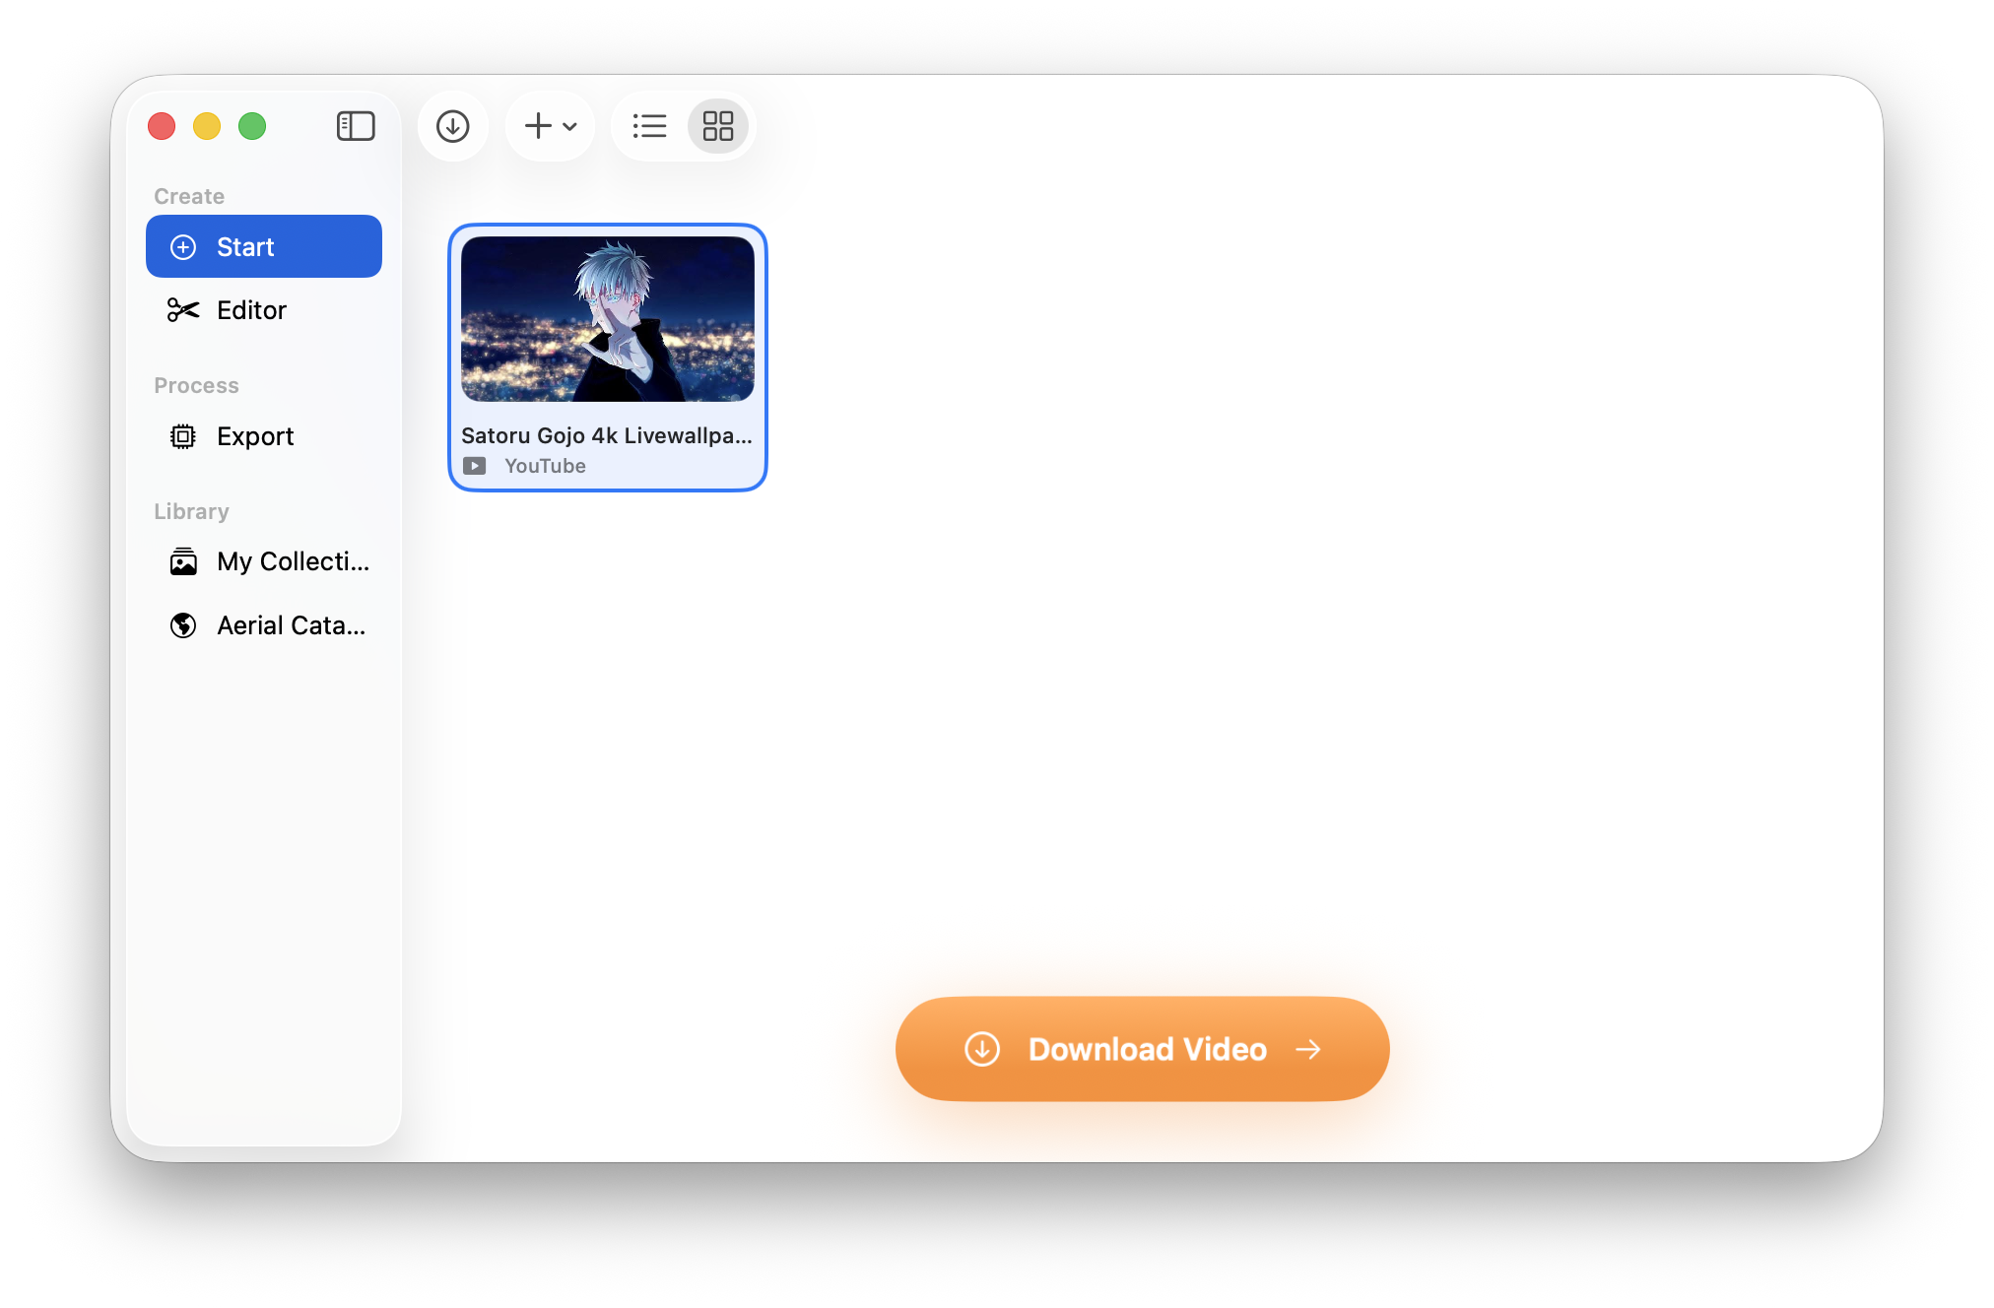Click the photo stack collection icon
The width and height of the screenshot is (1994, 1308).
[x=183, y=561]
